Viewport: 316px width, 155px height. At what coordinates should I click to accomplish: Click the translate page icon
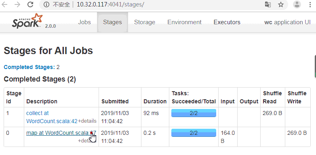pyautogui.click(x=268, y=4)
